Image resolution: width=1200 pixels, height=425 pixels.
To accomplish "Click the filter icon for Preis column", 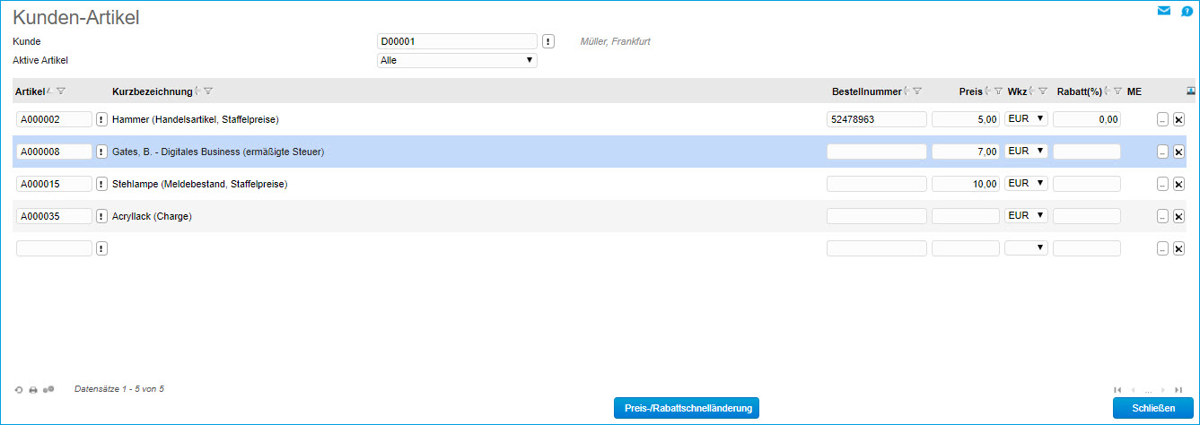I will click(x=998, y=91).
